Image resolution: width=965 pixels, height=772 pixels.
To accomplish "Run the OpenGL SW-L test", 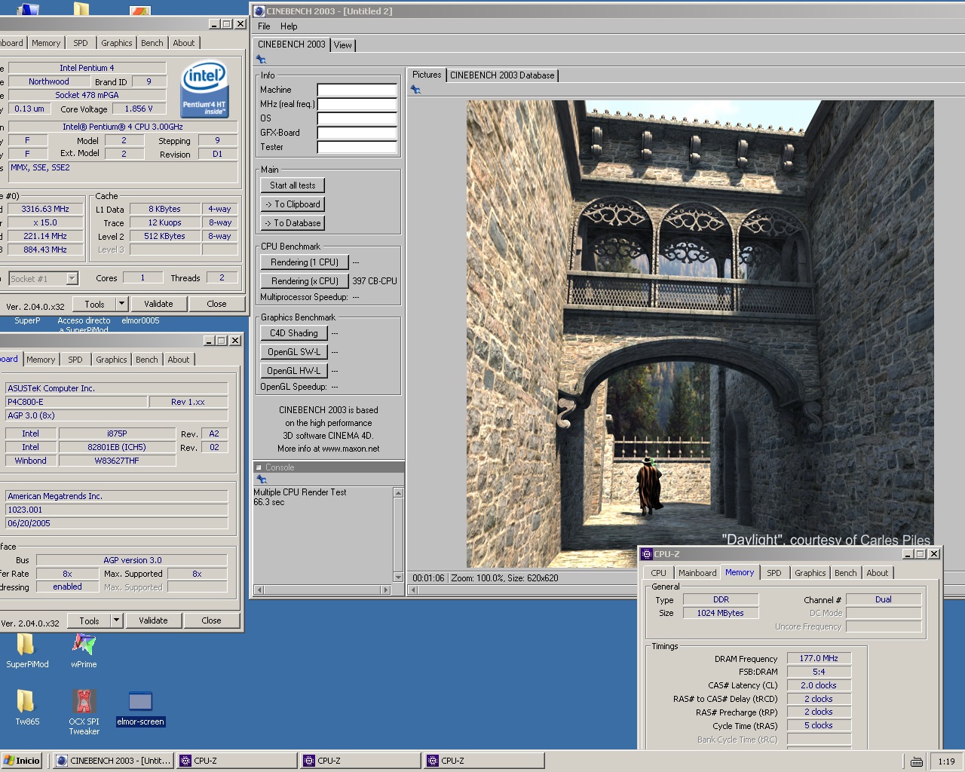I will click(x=294, y=352).
